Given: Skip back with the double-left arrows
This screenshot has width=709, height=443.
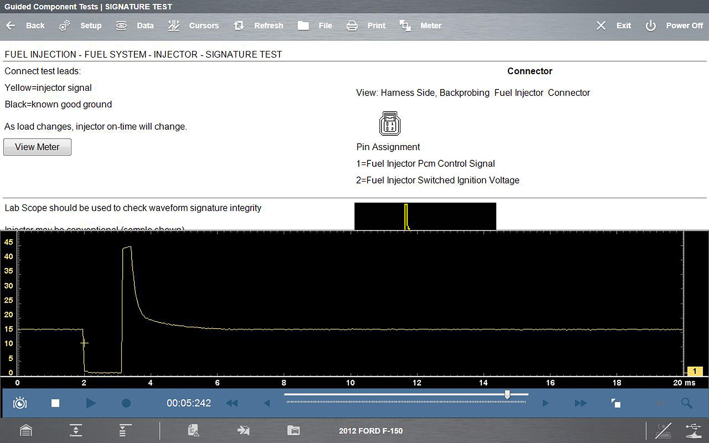Looking at the screenshot, I should point(232,403).
